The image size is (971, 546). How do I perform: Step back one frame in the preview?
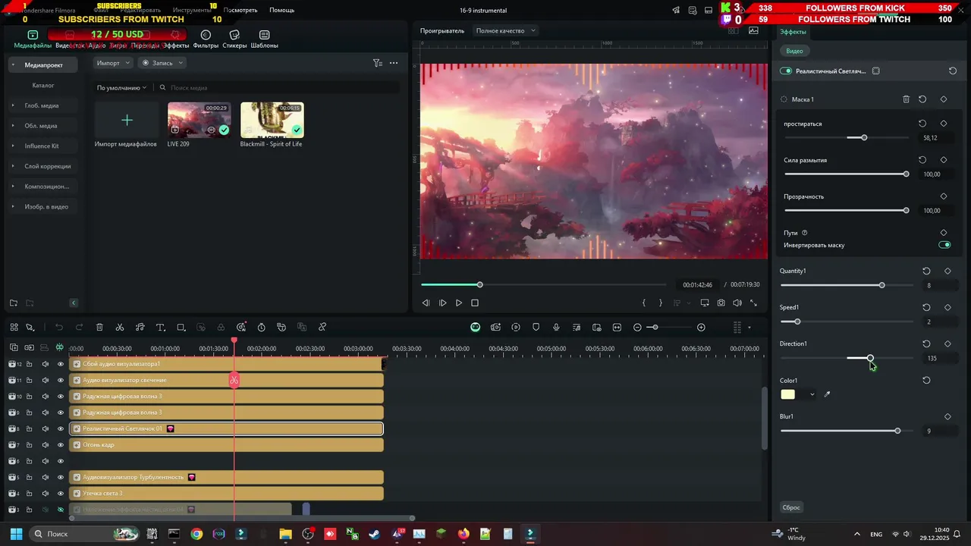tap(426, 303)
